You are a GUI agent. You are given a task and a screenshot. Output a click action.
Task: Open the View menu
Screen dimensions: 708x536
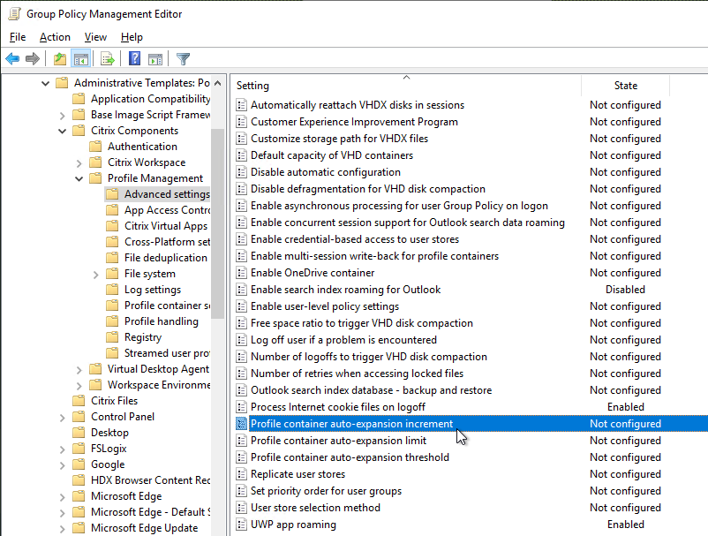(x=95, y=37)
